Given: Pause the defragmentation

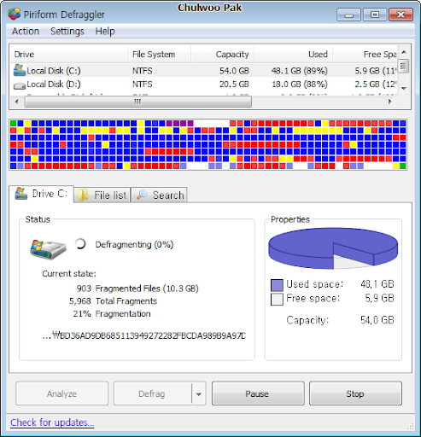Looking at the screenshot, I should coord(258,393).
